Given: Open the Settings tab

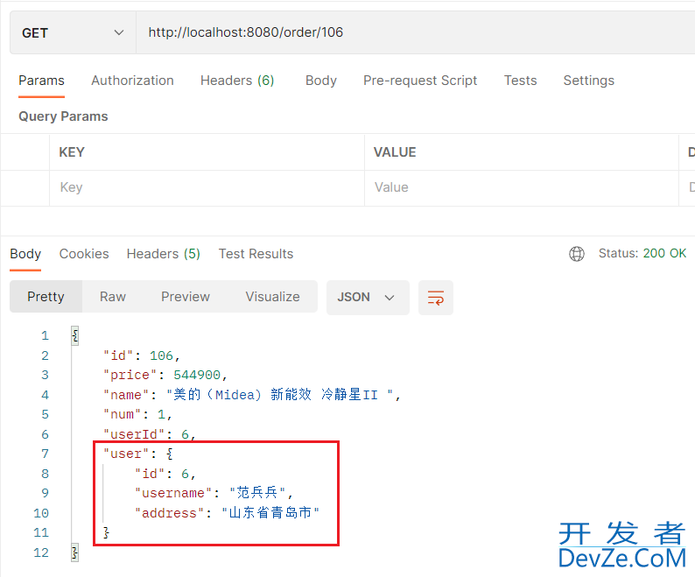Looking at the screenshot, I should click(588, 81).
